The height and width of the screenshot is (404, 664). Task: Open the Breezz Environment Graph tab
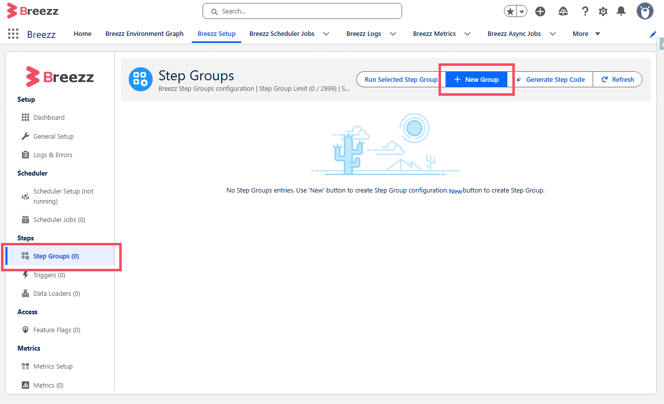coord(145,34)
